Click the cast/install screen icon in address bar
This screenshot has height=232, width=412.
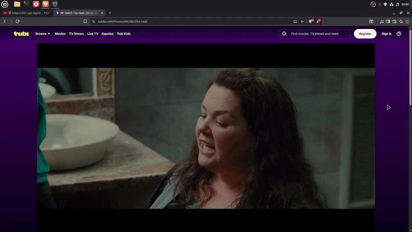click(295, 21)
